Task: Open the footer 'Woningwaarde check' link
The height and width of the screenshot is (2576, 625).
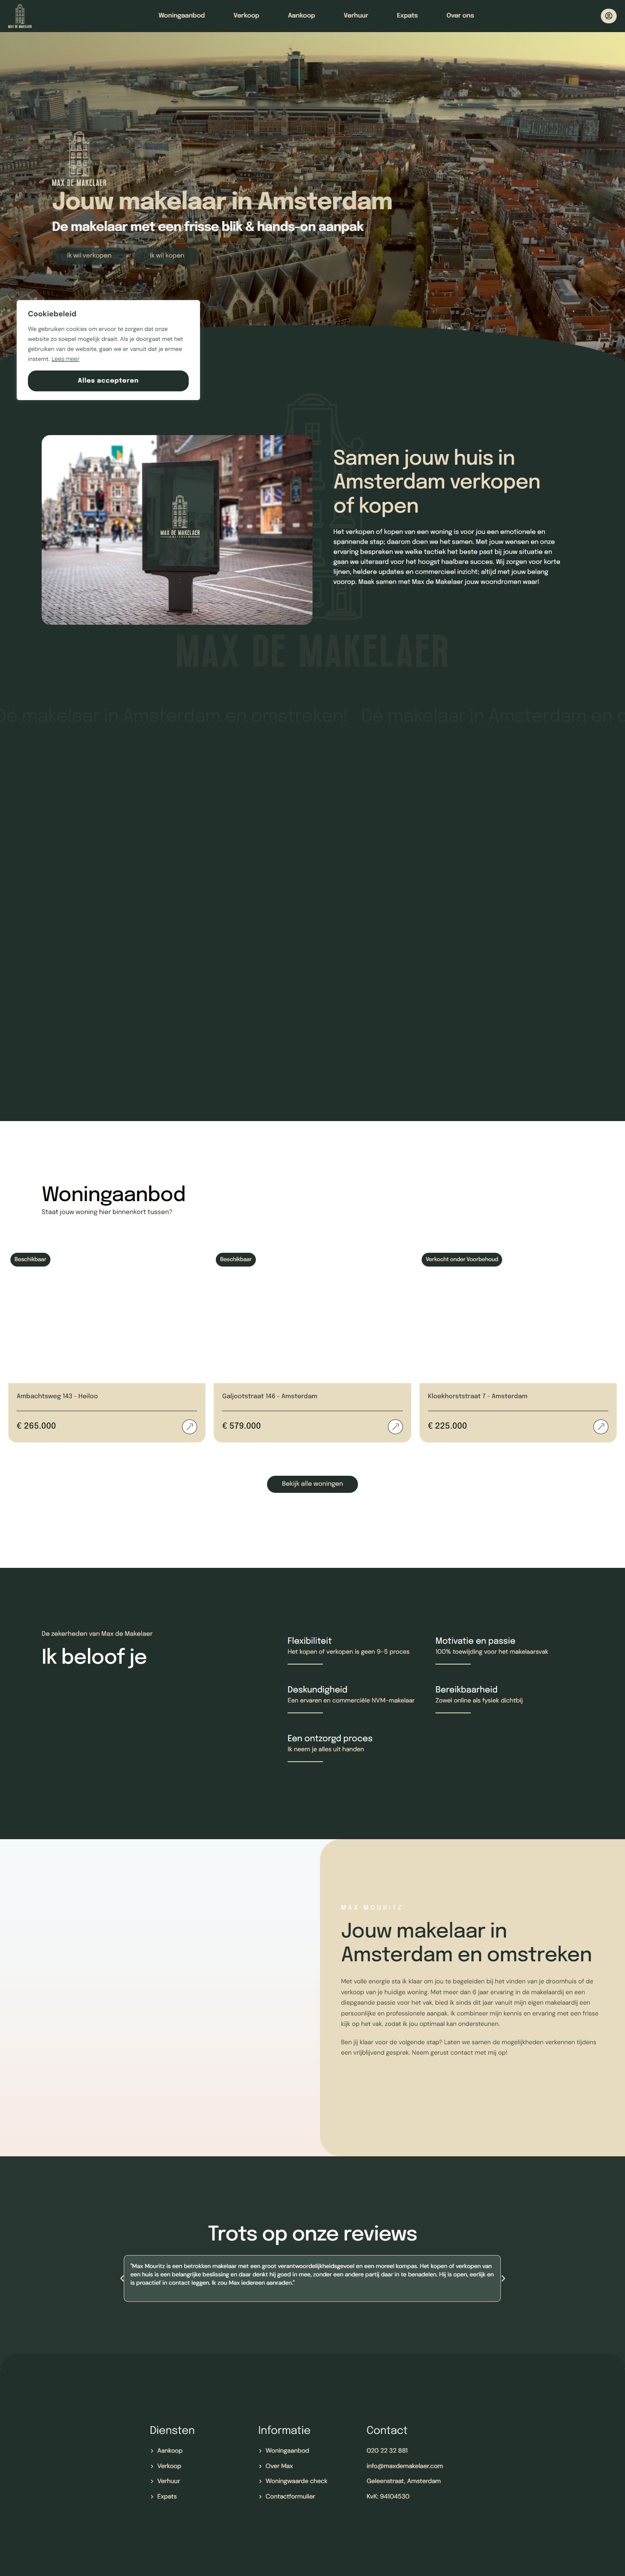Action: coord(296,2481)
